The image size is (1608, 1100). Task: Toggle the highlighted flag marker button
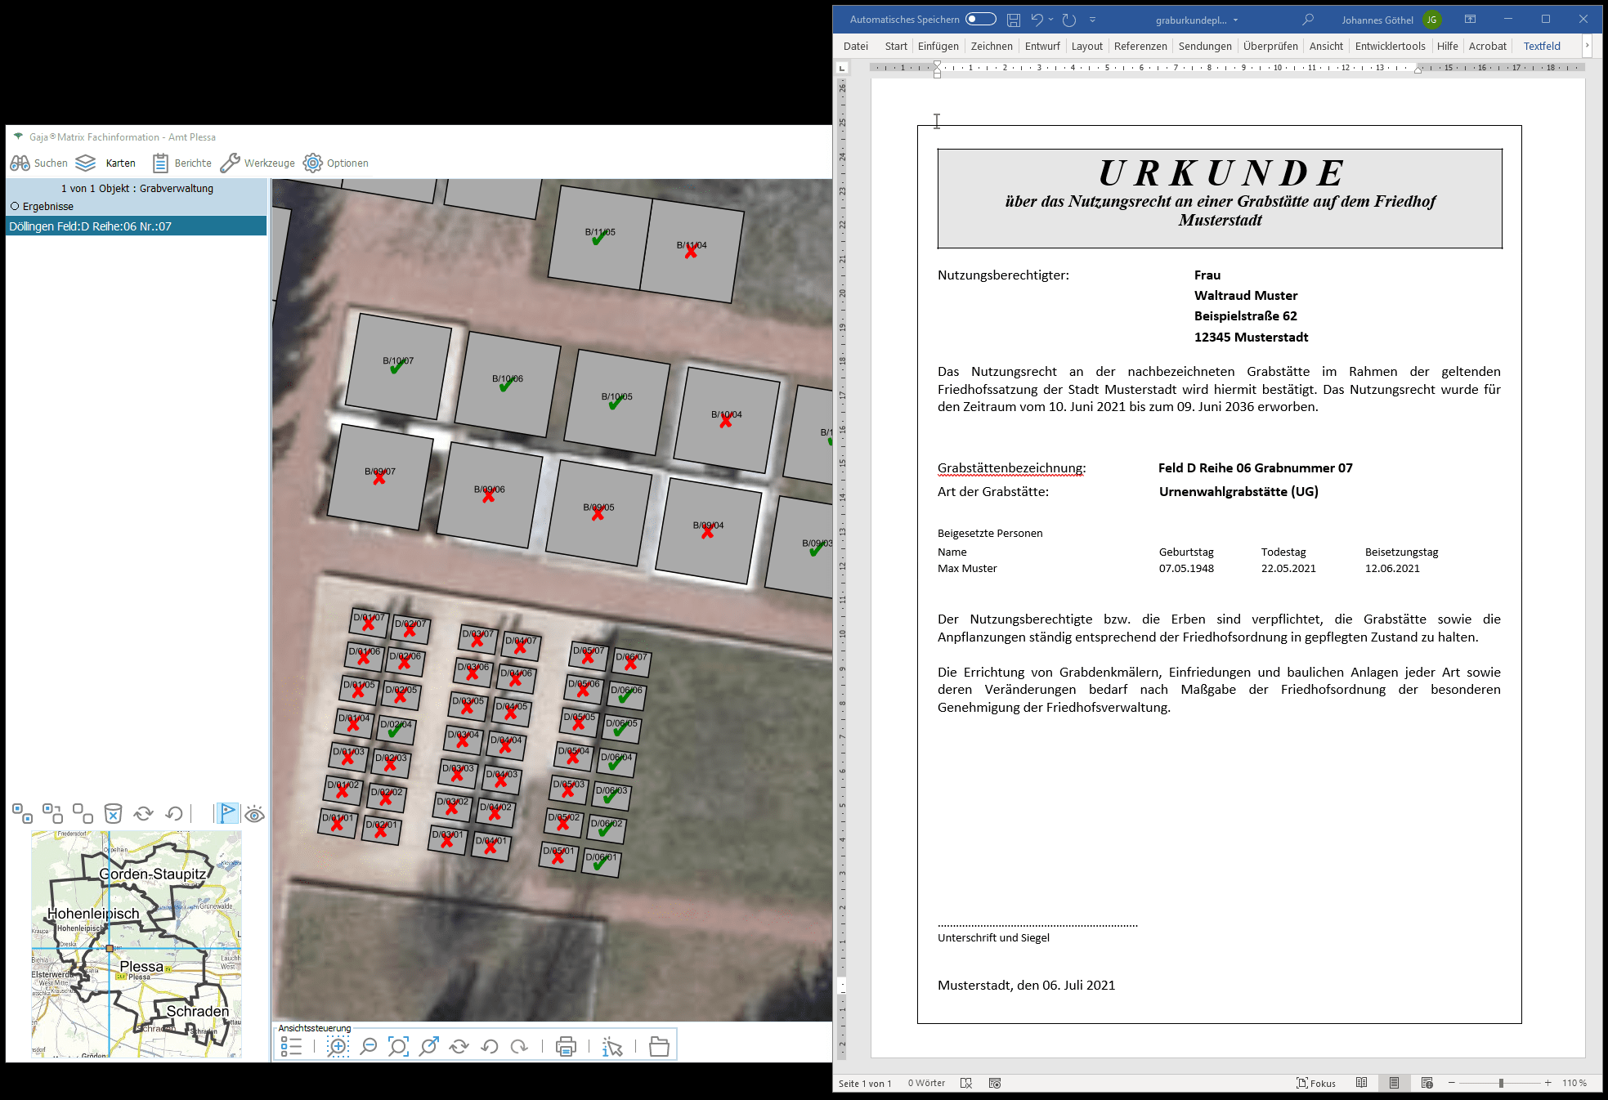pyautogui.click(x=228, y=813)
